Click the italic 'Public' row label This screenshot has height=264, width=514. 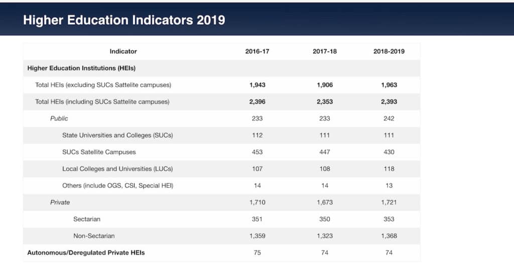click(x=59, y=118)
